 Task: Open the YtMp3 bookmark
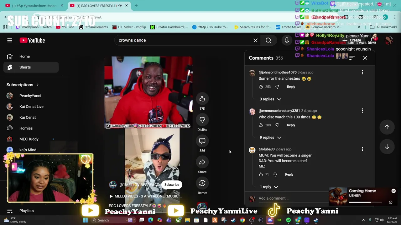(210, 27)
